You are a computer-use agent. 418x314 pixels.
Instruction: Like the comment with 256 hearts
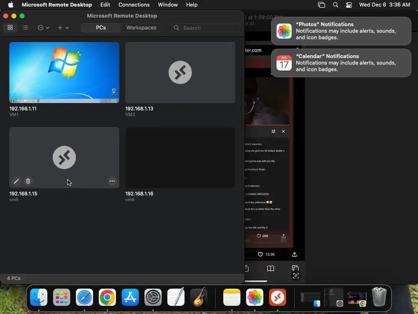pyautogui.click(x=258, y=236)
